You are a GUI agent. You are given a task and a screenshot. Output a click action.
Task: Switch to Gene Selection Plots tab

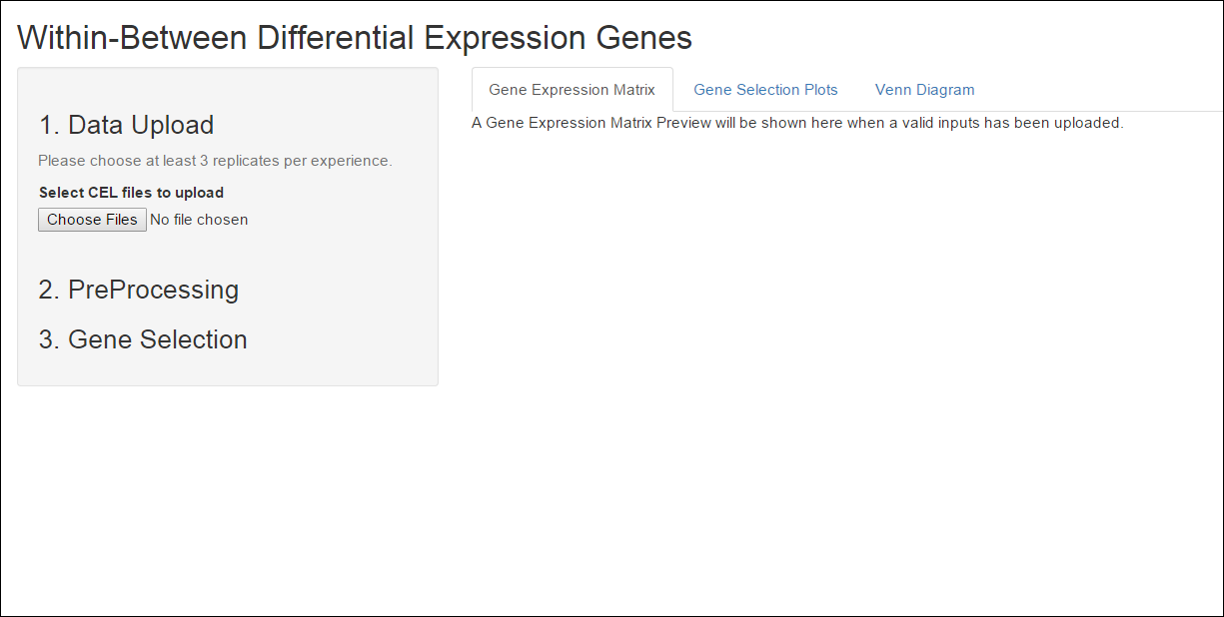[x=765, y=90]
